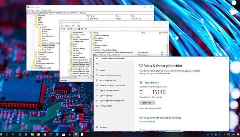Open Chrome from the taskbar
This screenshot has height=137, width=240.
(45, 134)
